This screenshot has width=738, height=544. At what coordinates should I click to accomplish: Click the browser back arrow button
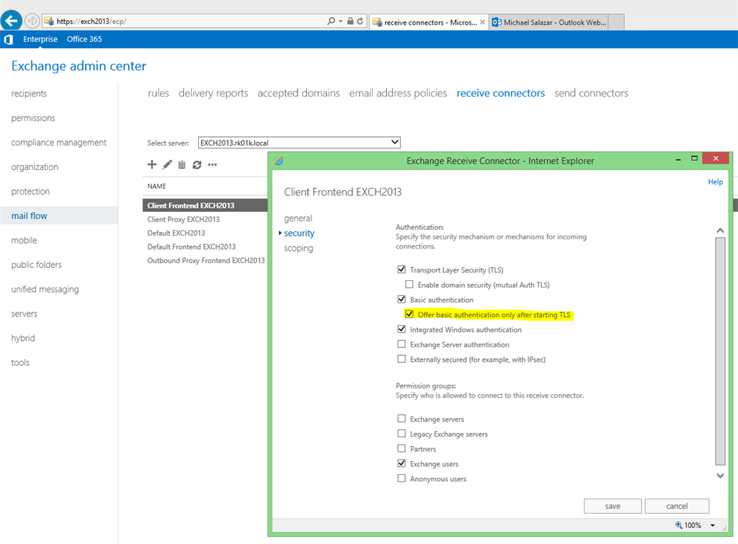tap(12, 21)
